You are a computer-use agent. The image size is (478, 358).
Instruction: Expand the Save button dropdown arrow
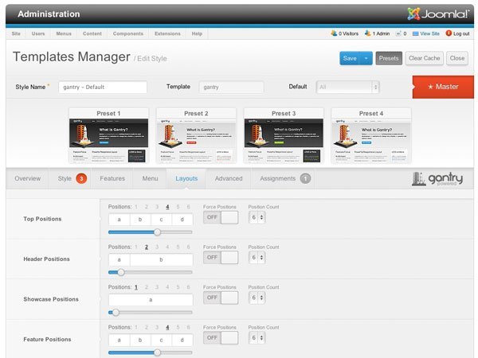[x=366, y=58]
